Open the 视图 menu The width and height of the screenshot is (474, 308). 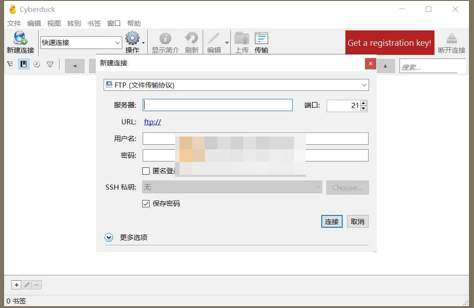54,23
